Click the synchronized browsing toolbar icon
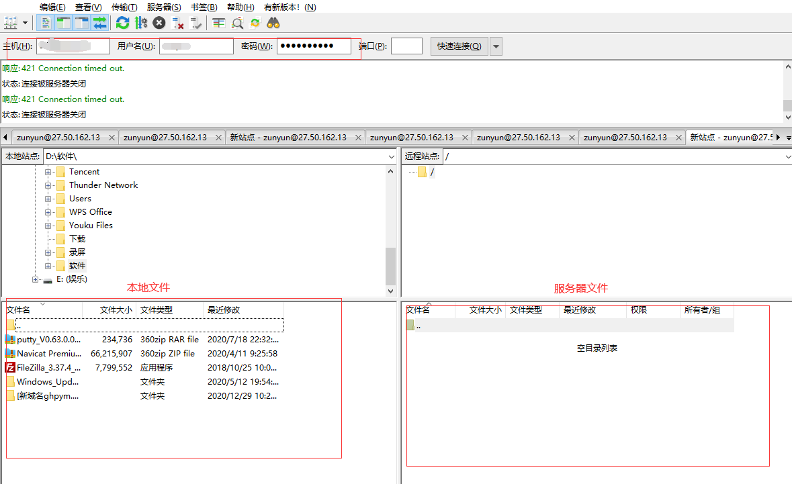The width and height of the screenshot is (792, 484). (255, 23)
